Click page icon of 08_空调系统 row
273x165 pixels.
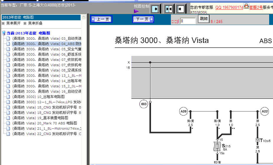pyautogui.click(x=8, y=70)
